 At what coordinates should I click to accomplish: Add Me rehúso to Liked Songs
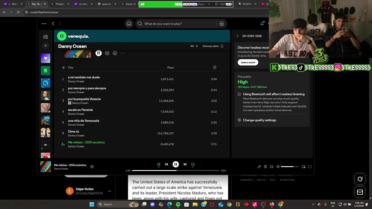tap(92, 167)
